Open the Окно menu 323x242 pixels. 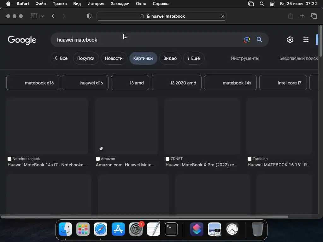coord(141,4)
